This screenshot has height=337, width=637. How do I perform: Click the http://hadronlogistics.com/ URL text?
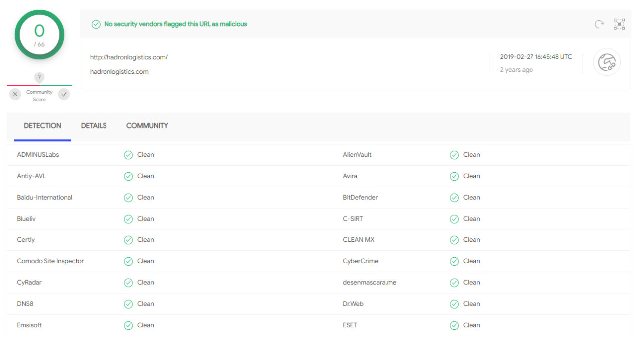129,57
